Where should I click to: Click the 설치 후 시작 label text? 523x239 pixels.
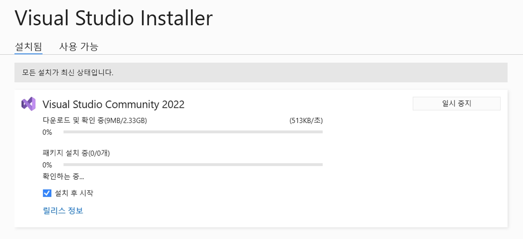click(74, 193)
